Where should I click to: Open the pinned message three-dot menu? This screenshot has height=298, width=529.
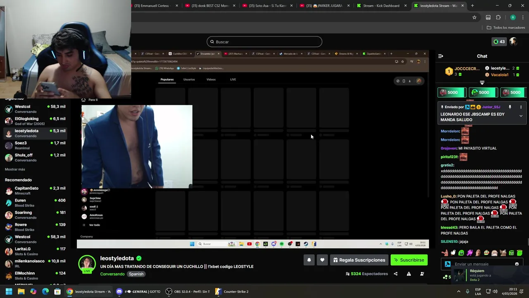521,107
